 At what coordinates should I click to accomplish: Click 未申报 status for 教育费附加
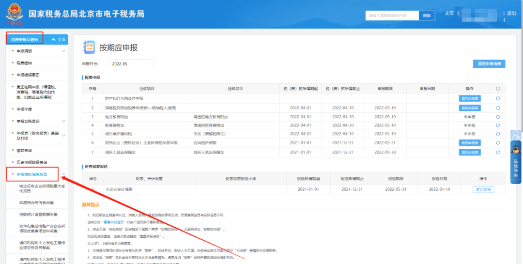[470, 125]
